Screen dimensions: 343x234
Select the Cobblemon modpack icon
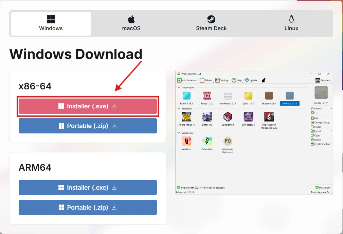click(228, 117)
